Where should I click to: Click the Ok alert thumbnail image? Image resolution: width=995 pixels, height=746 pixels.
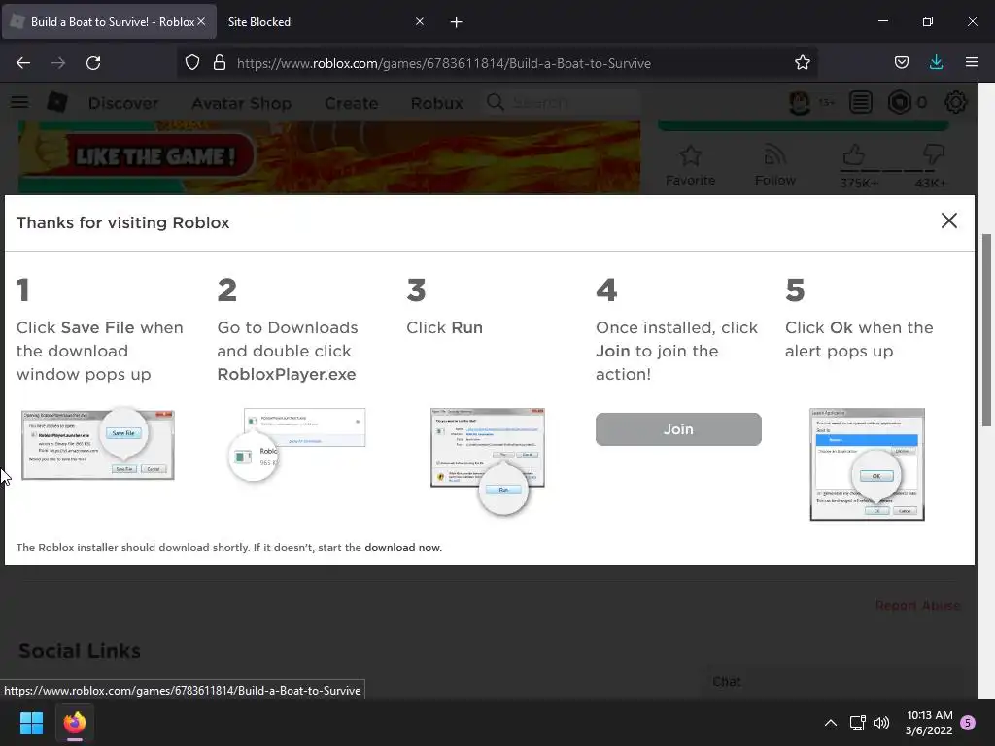coord(867,464)
